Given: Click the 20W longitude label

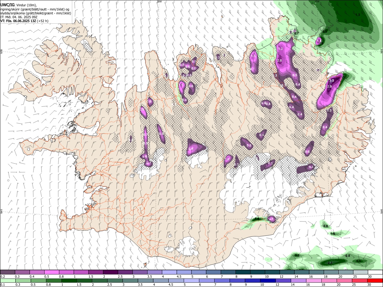Looking at the screenshot, I should (159, 1).
